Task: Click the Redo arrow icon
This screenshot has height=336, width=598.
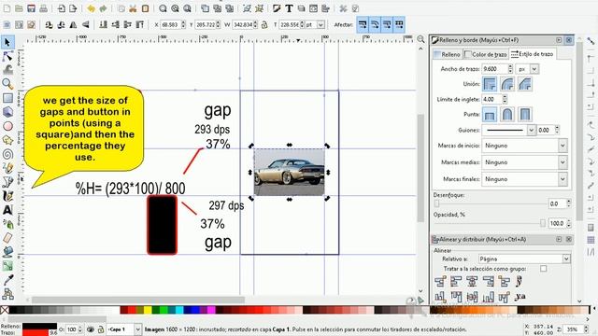Action: coord(103,8)
